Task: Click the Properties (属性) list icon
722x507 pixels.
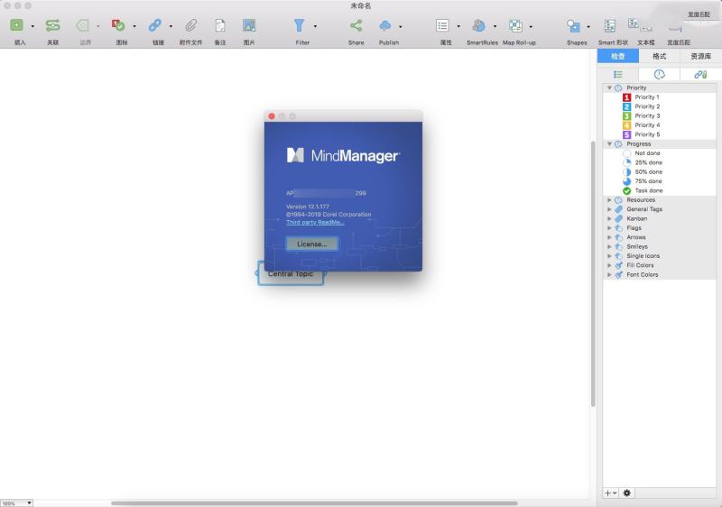Action: (x=442, y=25)
